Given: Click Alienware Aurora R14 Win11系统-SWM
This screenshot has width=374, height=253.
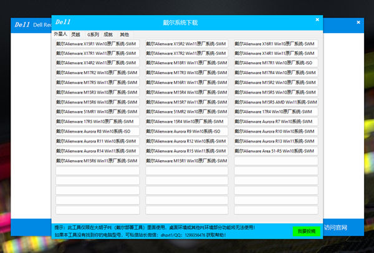Looking at the screenshot, I should [x=98, y=151].
